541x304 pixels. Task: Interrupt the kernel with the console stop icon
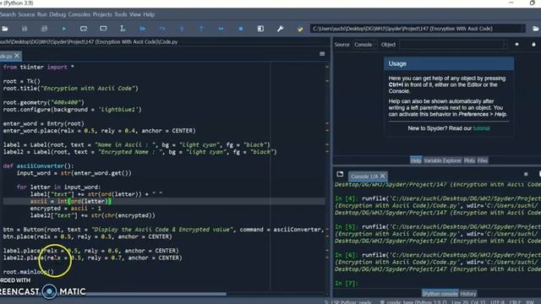tap(526, 174)
